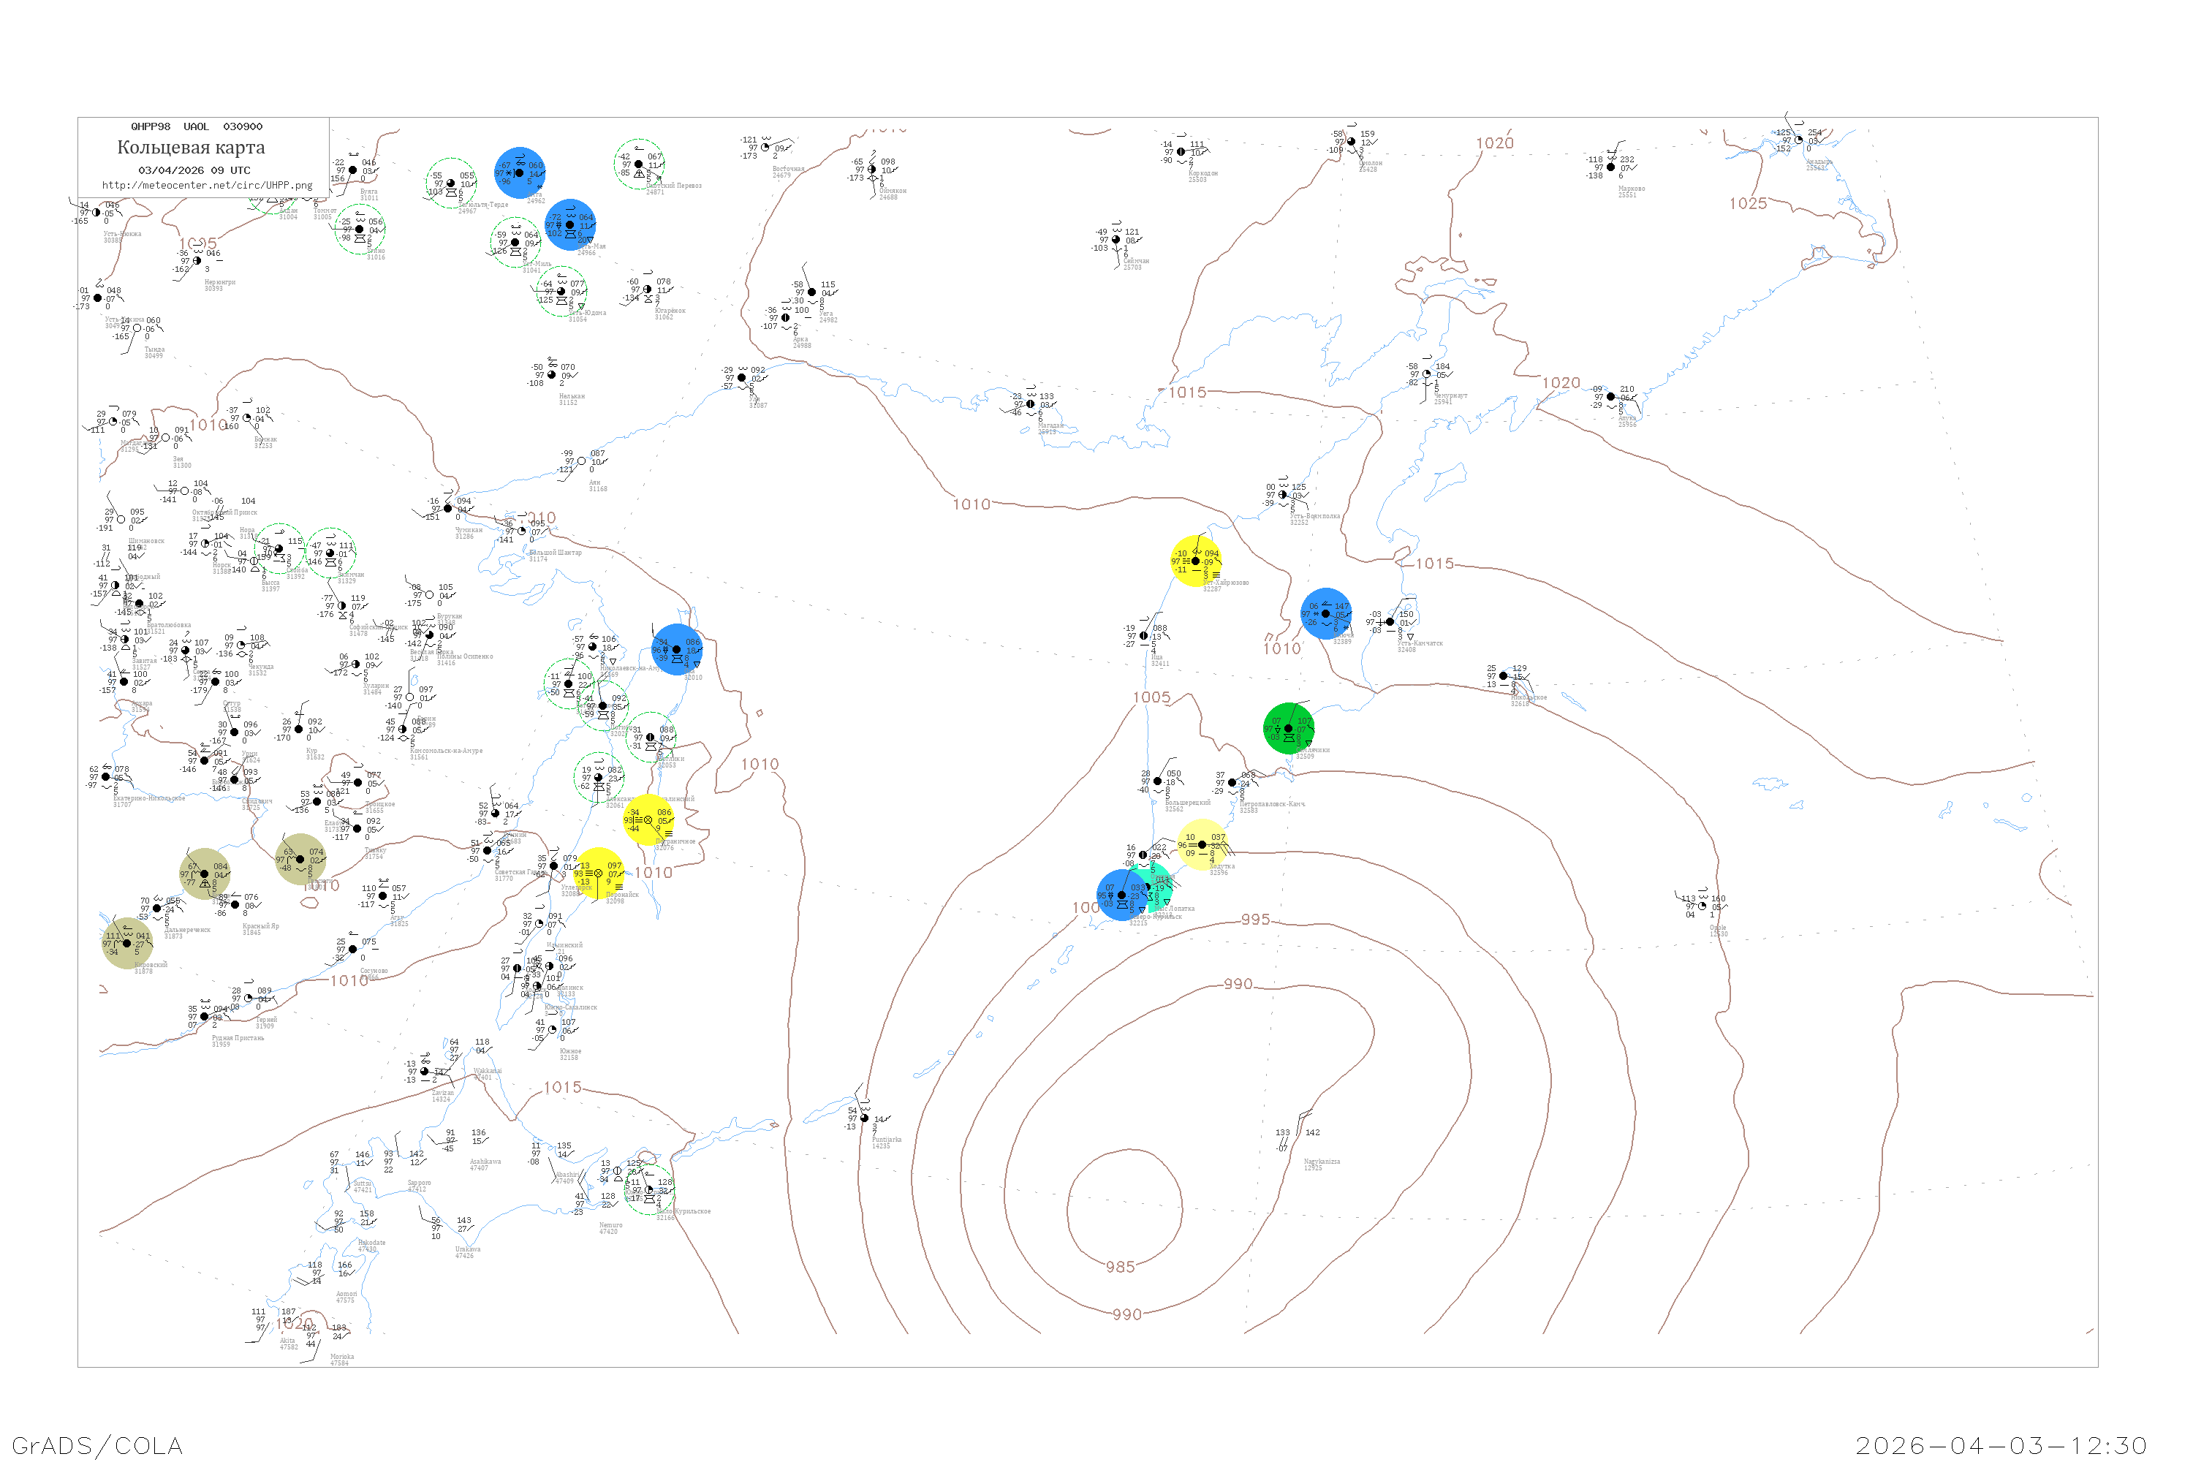Click the Кольцевая карта title

191,148
